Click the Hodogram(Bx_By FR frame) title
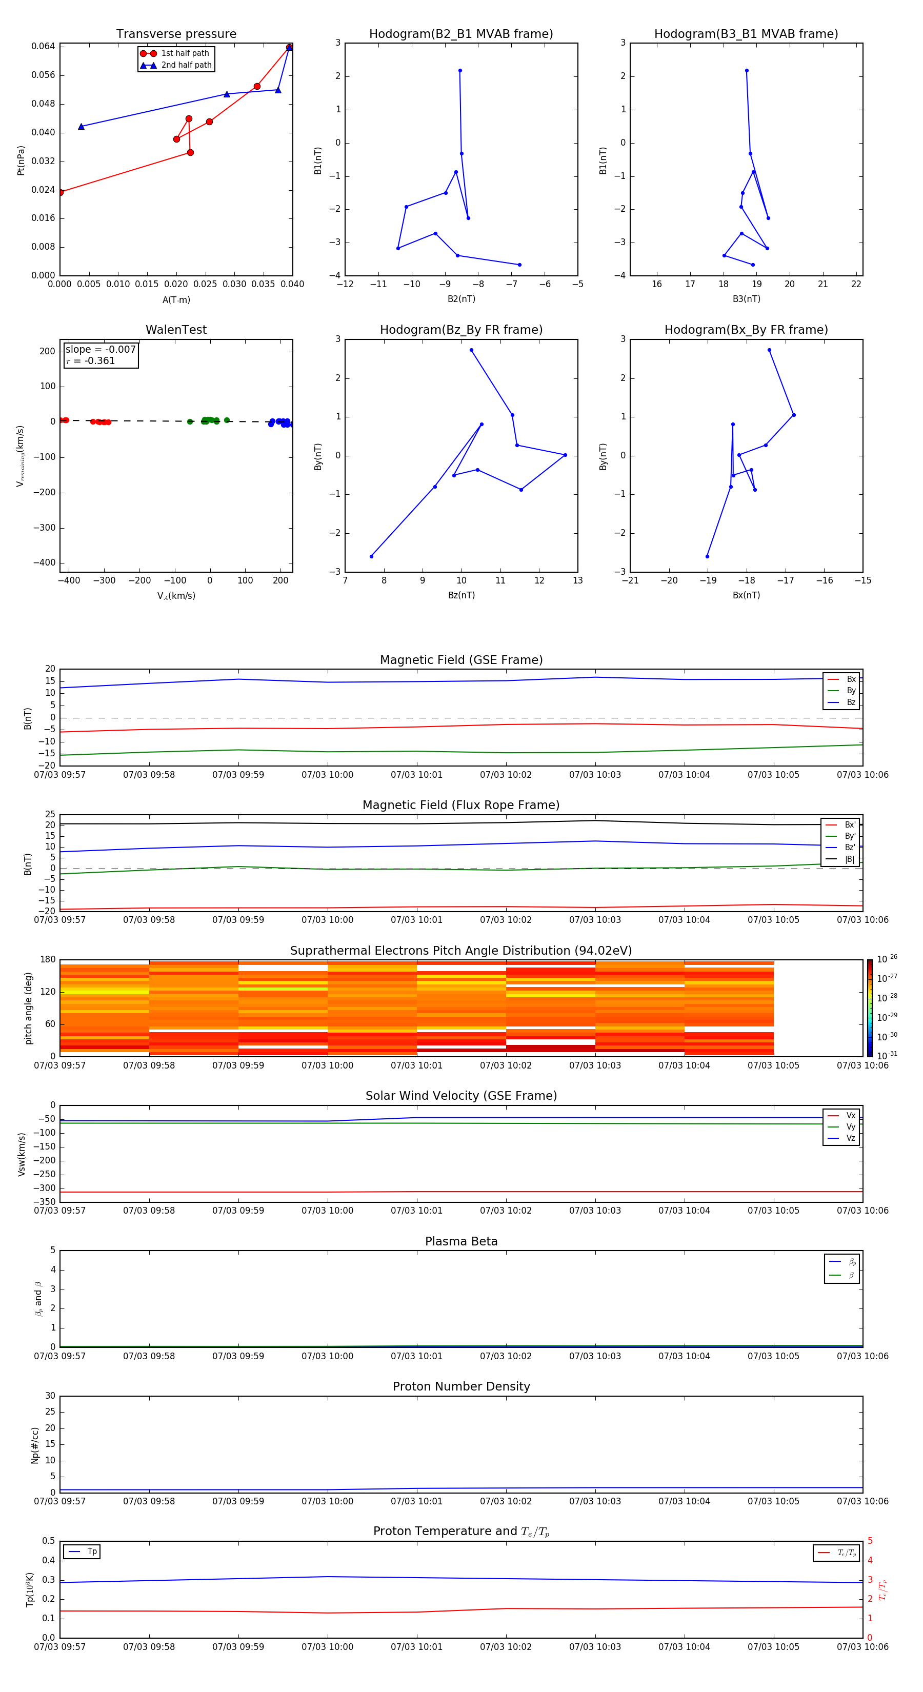923x1692 pixels. pyautogui.click(x=746, y=330)
